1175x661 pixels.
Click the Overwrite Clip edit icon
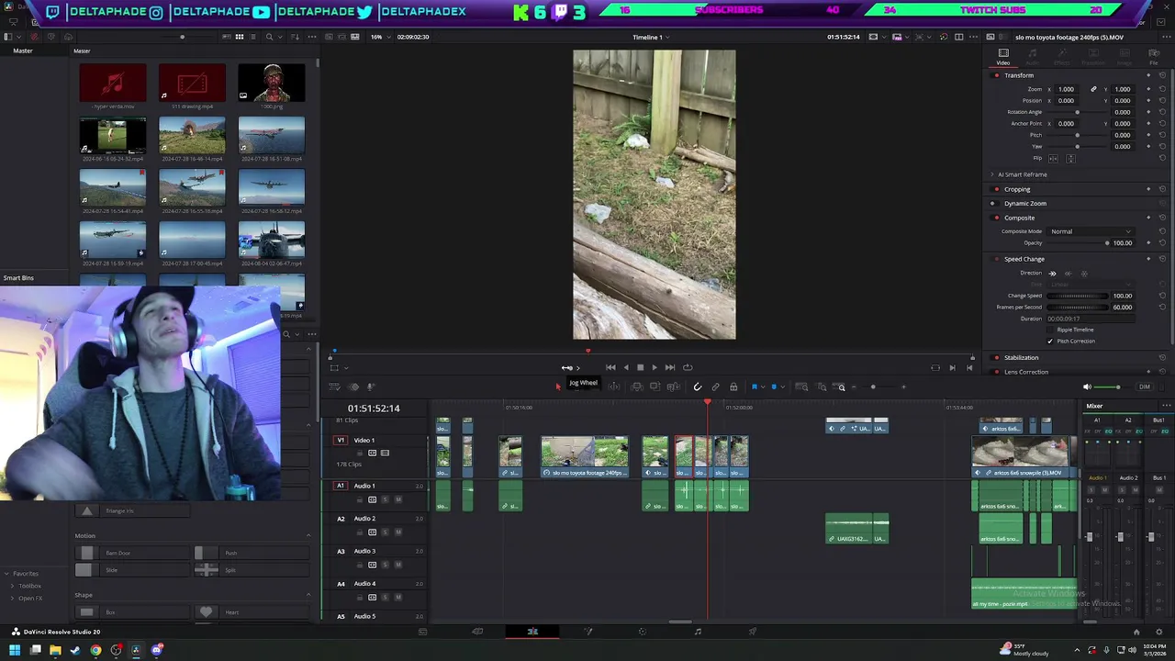(655, 387)
